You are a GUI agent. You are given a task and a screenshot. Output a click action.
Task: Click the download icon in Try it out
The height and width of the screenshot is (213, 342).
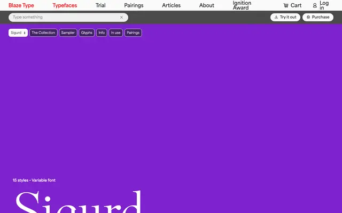tap(276, 17)
